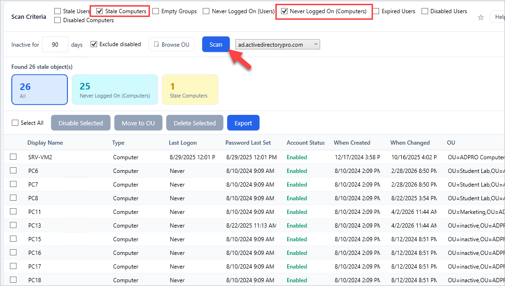Click the star favorite icon
Image resolution: width=505 pixels, height=286 pixels.
click(x=480, y=17)
